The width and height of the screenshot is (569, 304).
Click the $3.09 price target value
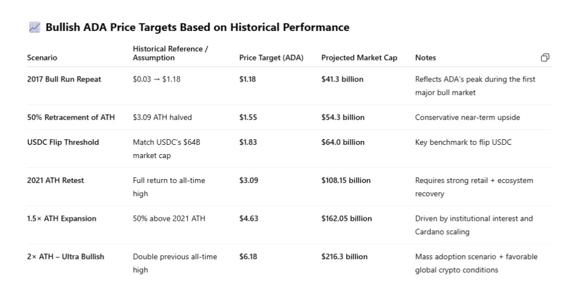(x=249, y=180)
